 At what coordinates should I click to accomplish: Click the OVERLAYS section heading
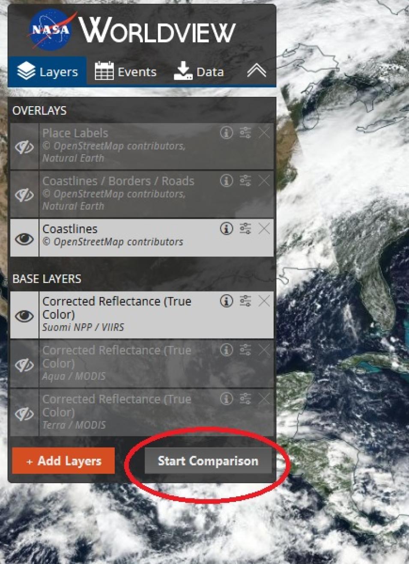(39, 110)
